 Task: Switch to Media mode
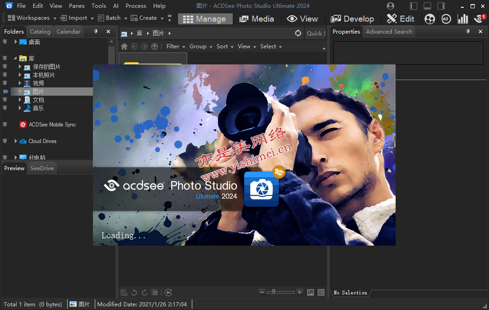click(x=256, y=19)
